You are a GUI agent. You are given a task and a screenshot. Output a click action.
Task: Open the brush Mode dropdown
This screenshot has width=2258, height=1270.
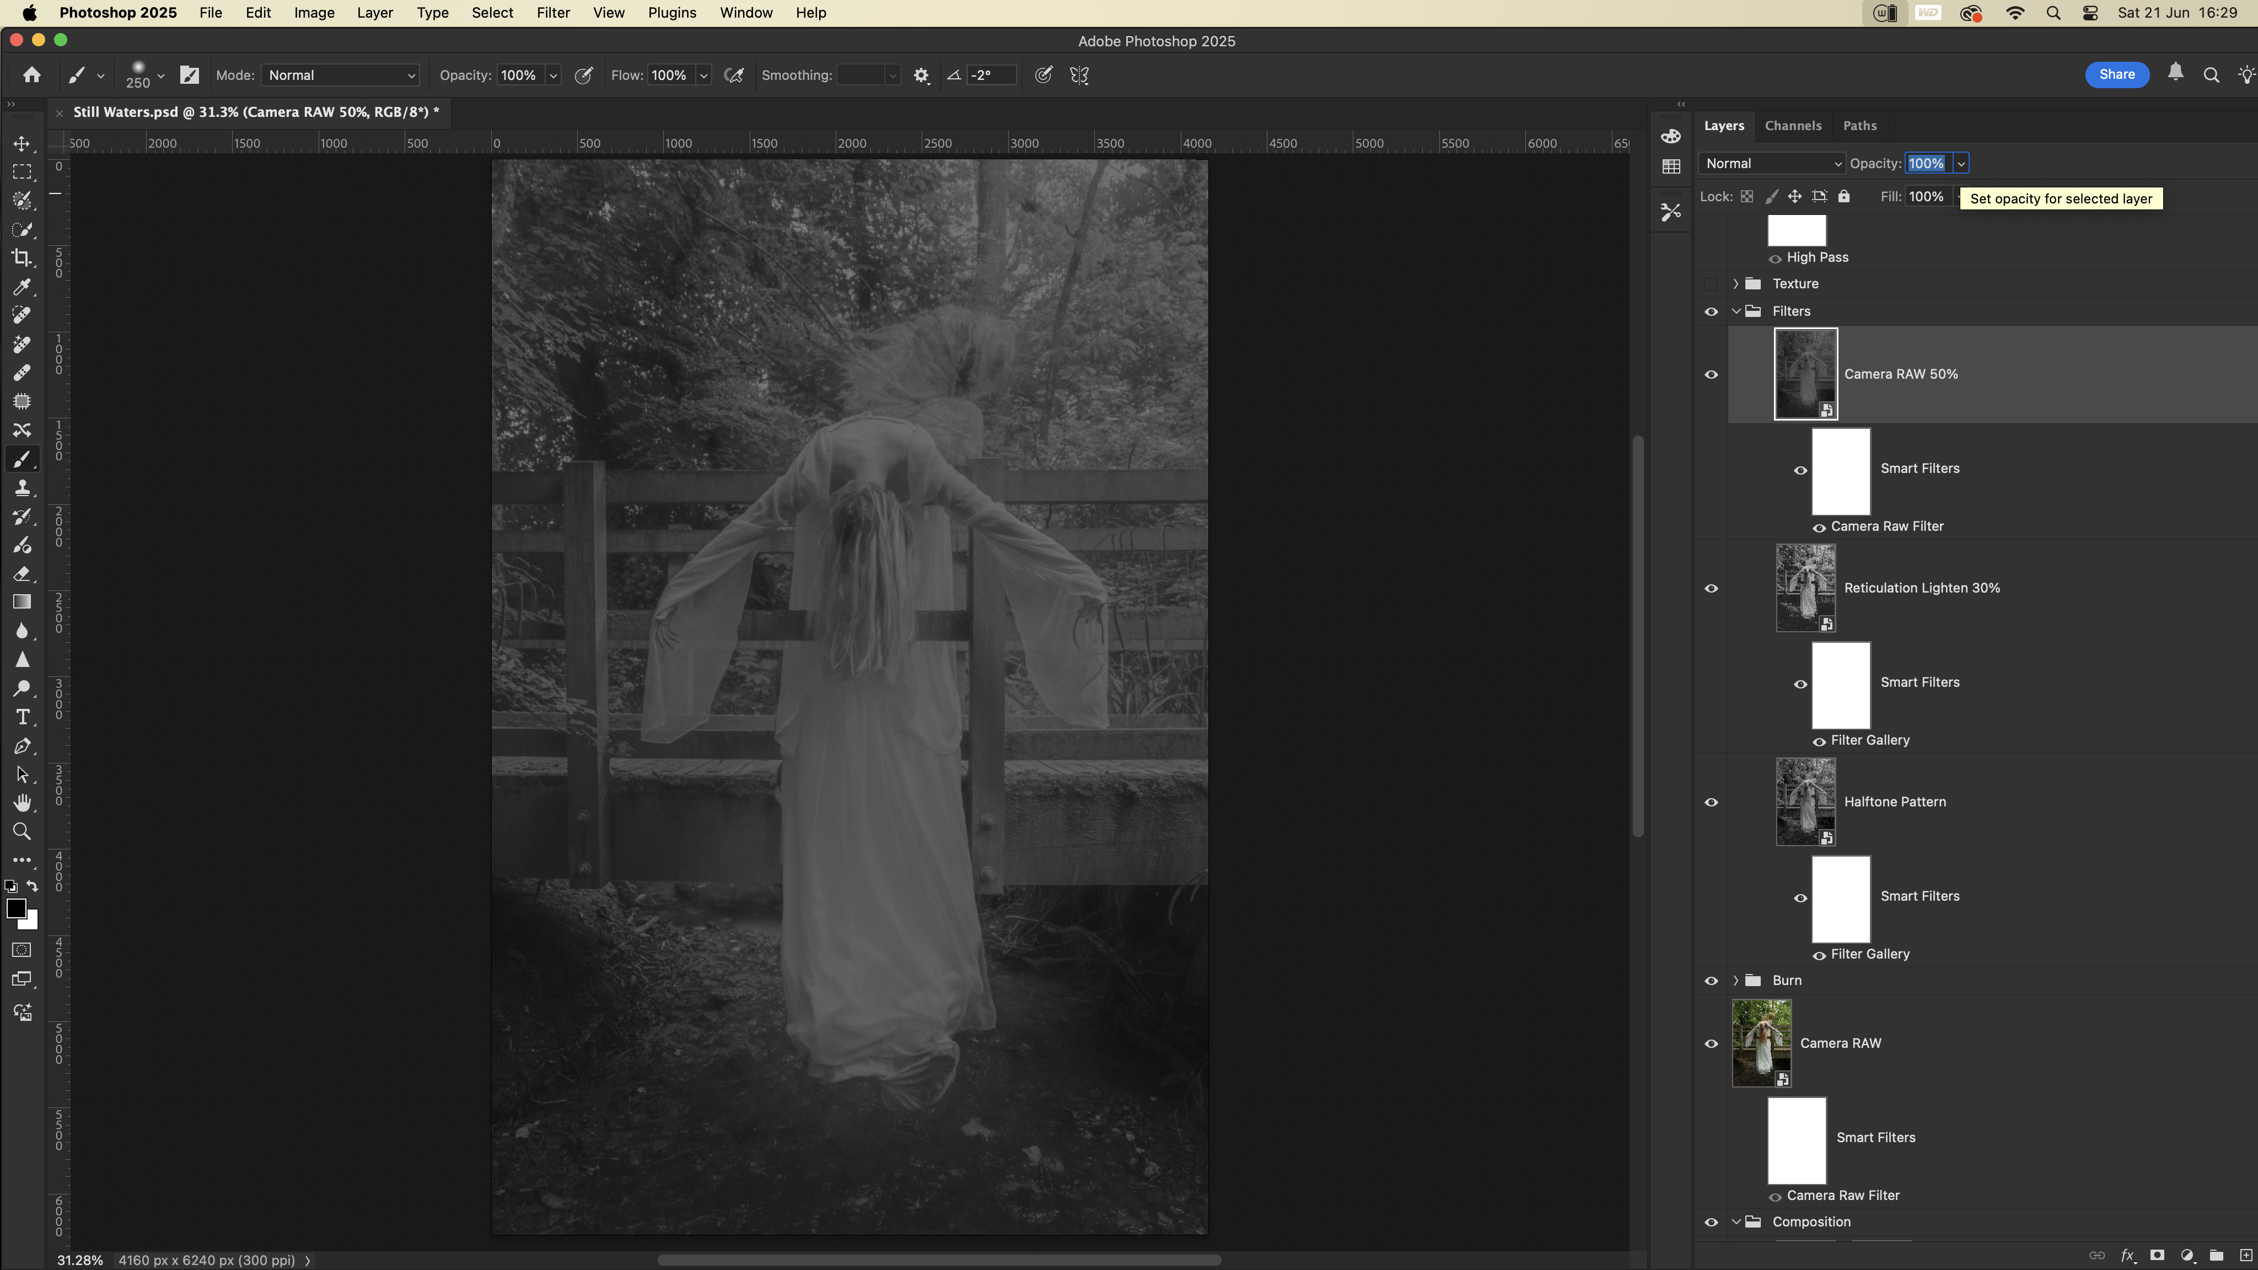(x=340, y=76)
